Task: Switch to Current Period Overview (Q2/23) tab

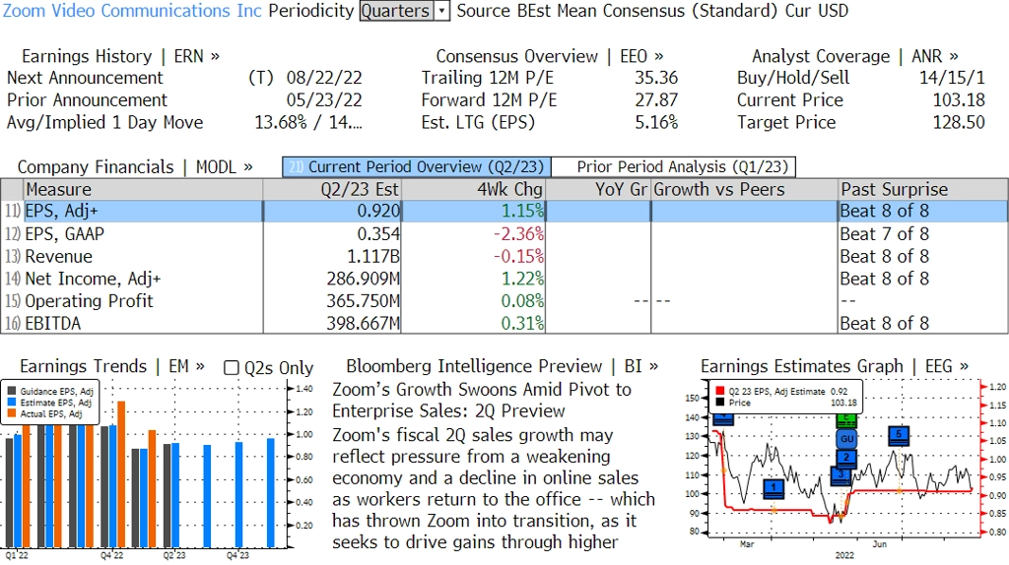Action: 417,167
